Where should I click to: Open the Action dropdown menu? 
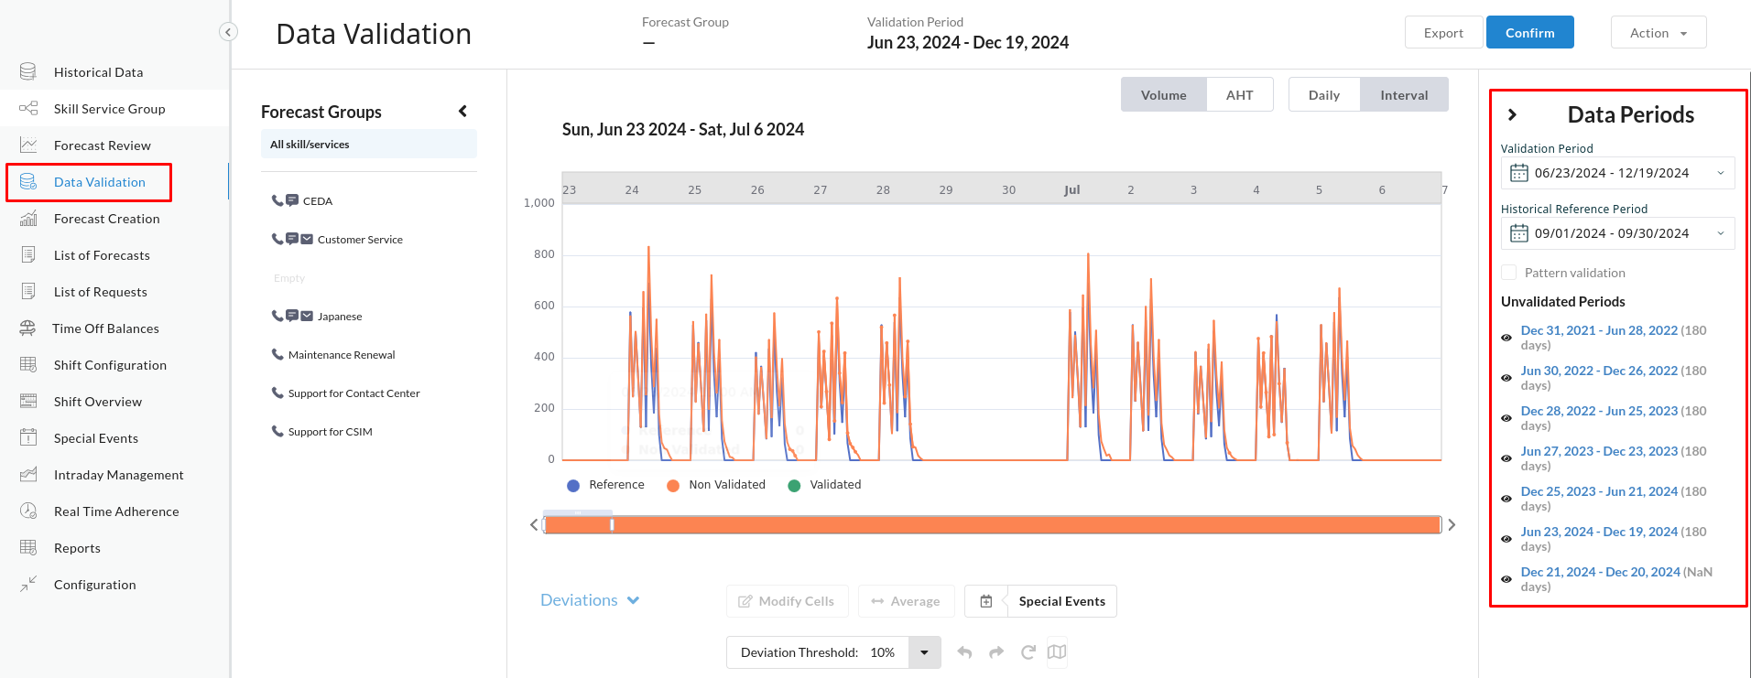tap(1658, 33)
